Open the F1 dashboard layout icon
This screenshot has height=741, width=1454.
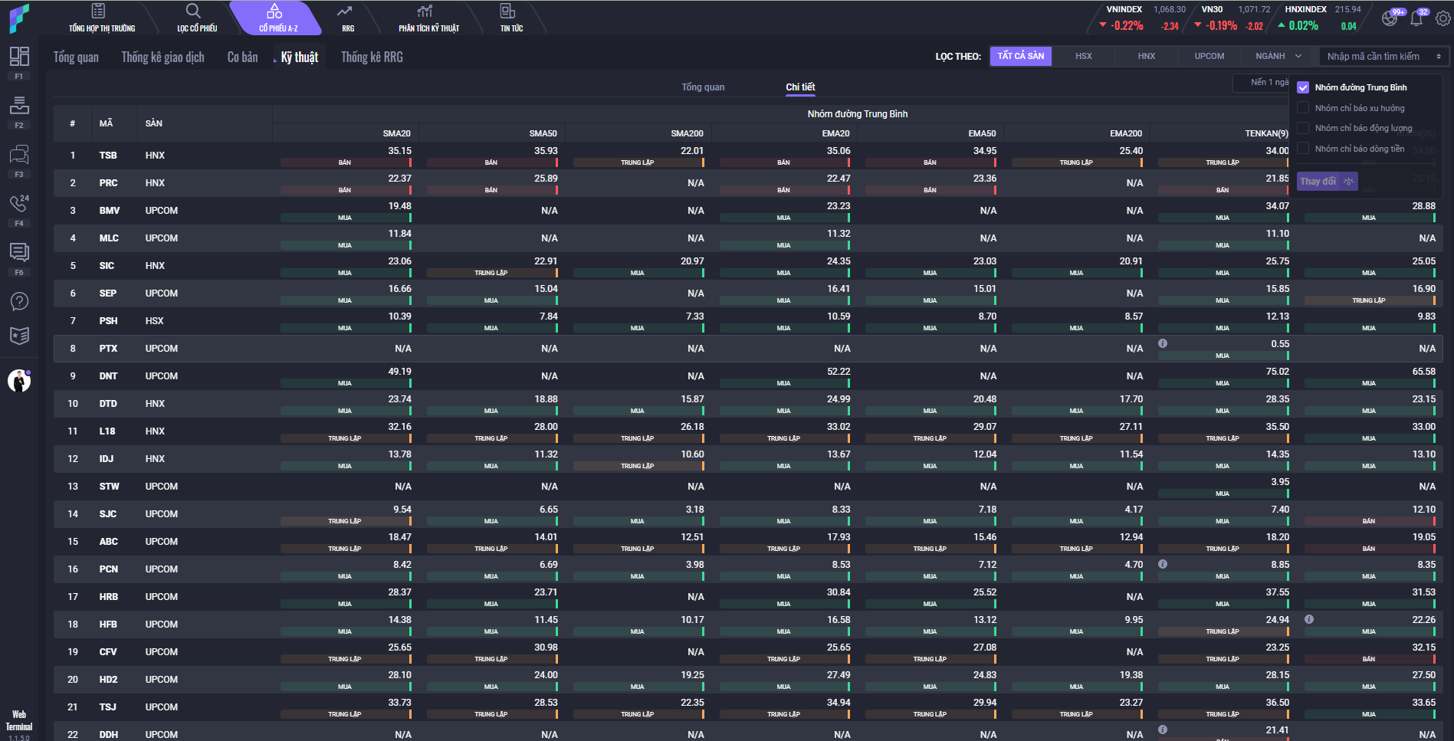click(x=19, y=57)
